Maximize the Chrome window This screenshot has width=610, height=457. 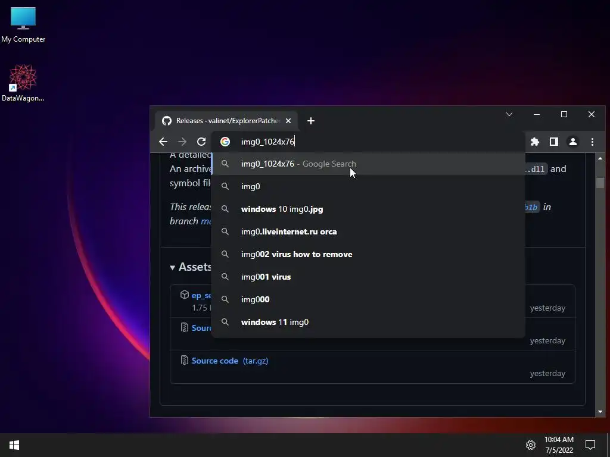pyautogui.click(x=564, y=114)
